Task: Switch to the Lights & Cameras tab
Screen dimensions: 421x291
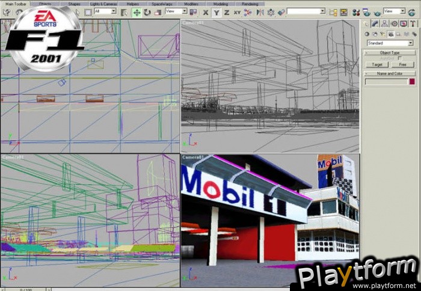Action: tap(103, 4)
